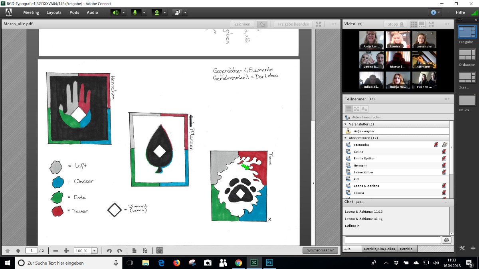479x269 pixels.
Task: Toggle the microphone mute button
Action: (135, 12)
